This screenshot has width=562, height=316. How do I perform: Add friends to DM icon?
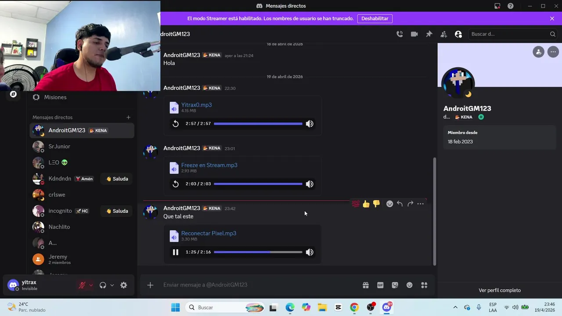point(443,34)
